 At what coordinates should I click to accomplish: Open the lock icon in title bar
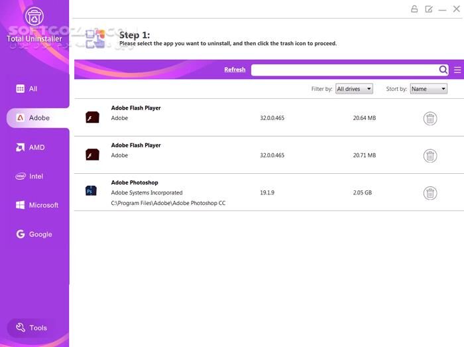point(414,9)
